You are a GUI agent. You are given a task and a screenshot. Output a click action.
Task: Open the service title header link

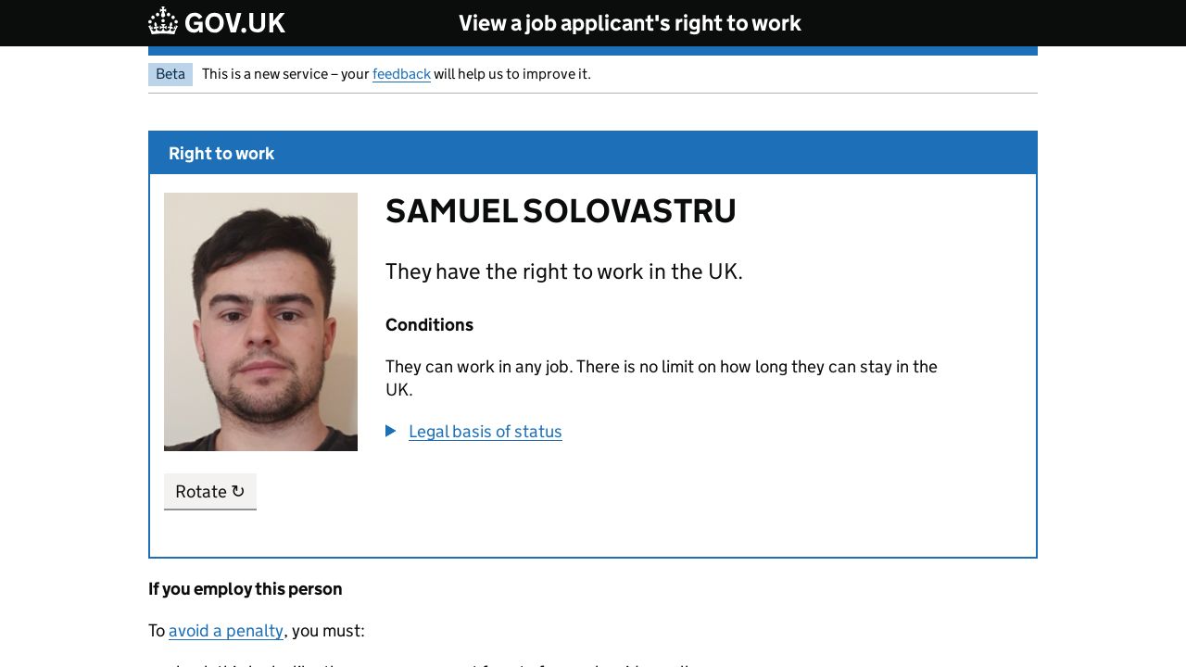pyautogui.click(x=629, y=23)
